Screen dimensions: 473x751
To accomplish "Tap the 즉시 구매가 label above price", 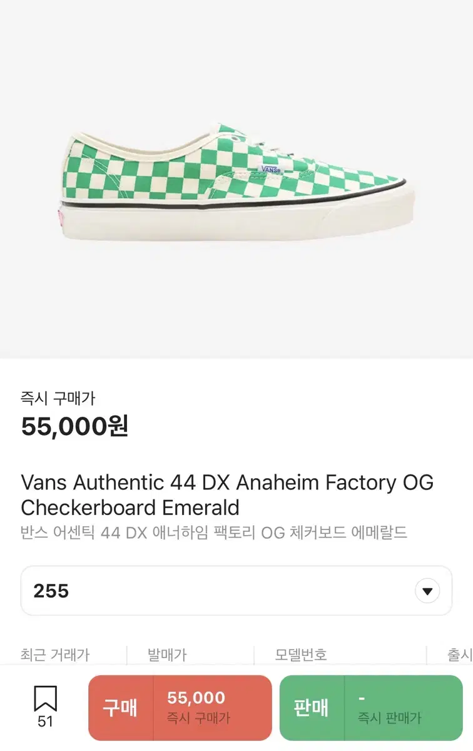I will pyautogui.click(x=58, y=398).
